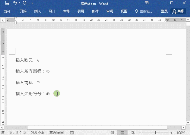
Task: Click the vertical scrollbar thumb at top
Action: coord(188,24)
